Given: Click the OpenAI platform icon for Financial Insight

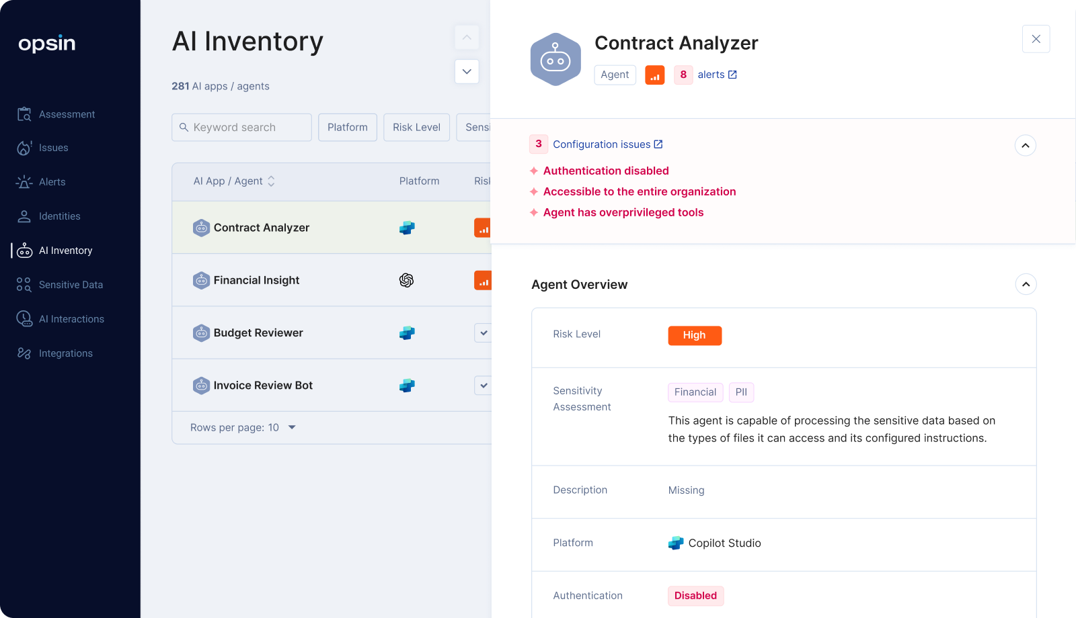Looking at the screenshot, I should [407, 280].
